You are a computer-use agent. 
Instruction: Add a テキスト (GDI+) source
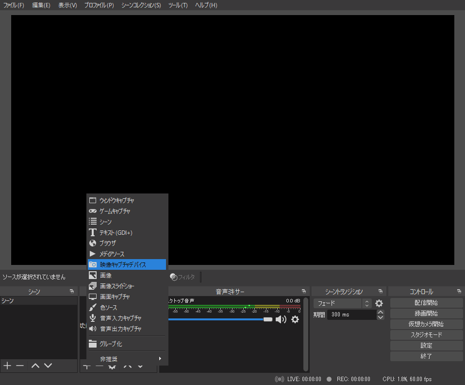tap(127, 232)
